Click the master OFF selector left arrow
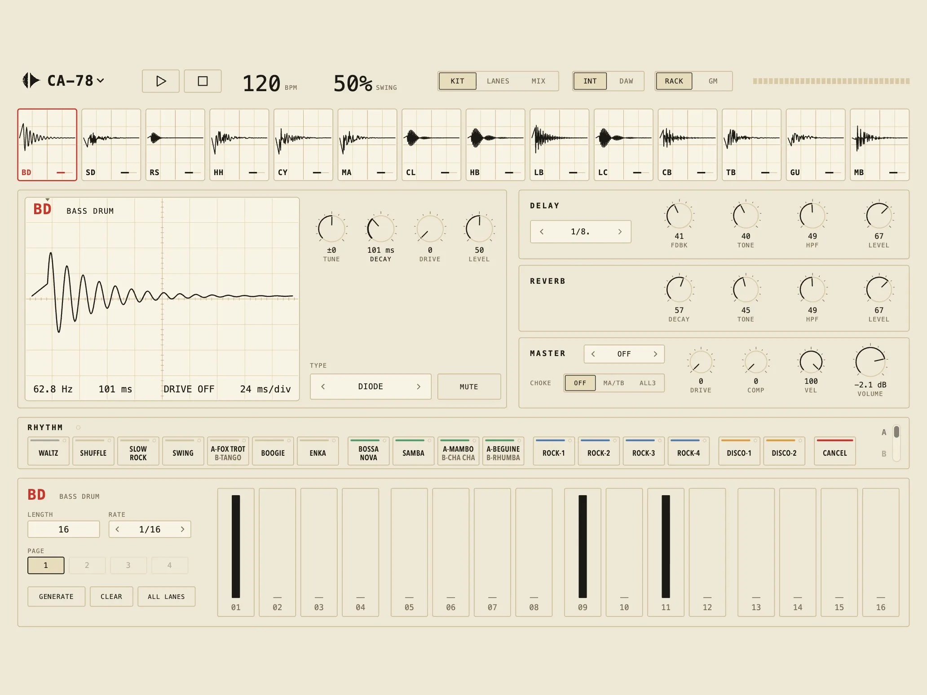Screen dimensions: 927x695 pyautogui.click(x=593, y=354)
